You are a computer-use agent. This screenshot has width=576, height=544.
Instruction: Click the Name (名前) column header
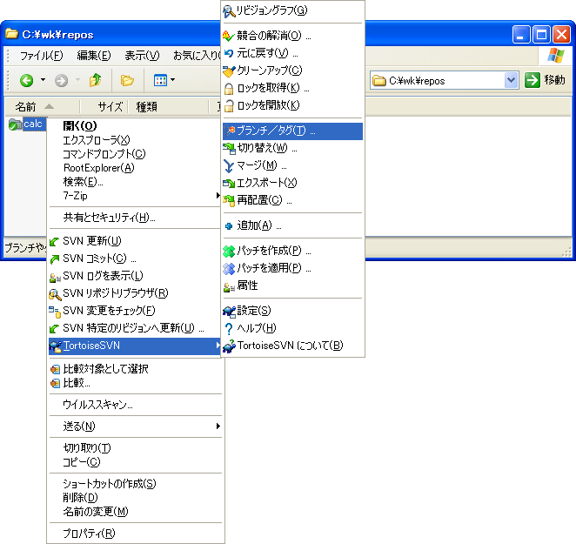(26, 107)
